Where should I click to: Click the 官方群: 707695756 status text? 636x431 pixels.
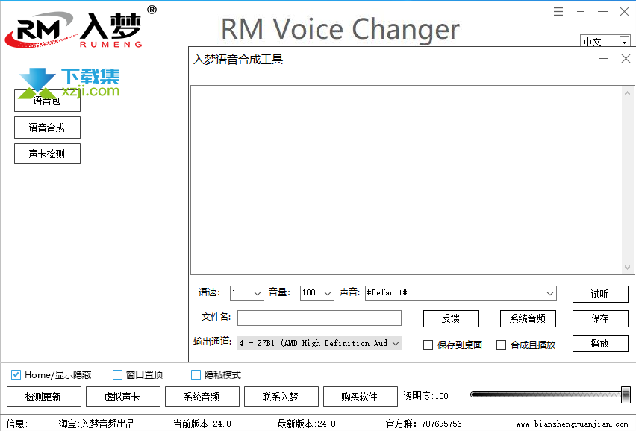click(423, 424)
